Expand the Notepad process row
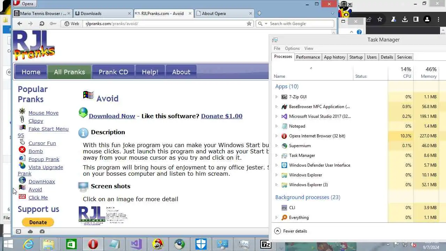Screen dimensions: 446x251 (x=277, y=126)
